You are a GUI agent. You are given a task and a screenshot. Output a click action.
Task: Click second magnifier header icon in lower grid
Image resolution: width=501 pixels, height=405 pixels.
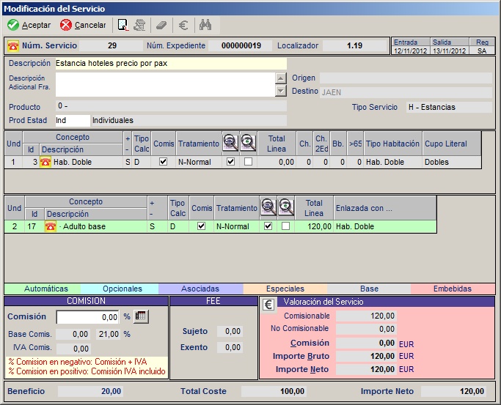[286, 207]
